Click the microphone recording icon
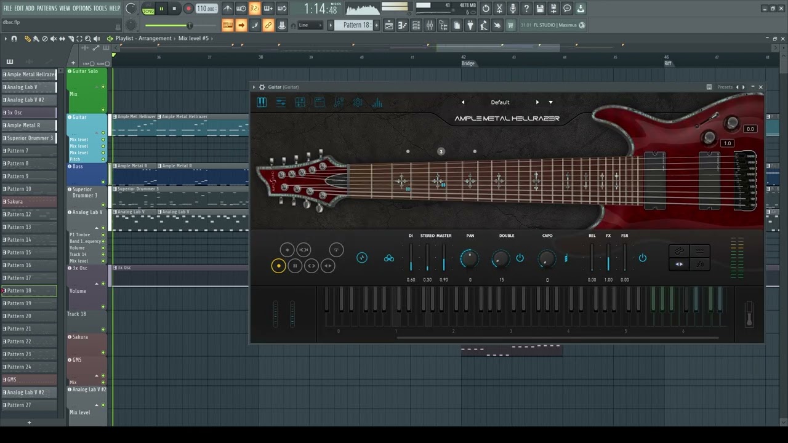788x443 pixels. pyautogui.click(x=513, y=9)
